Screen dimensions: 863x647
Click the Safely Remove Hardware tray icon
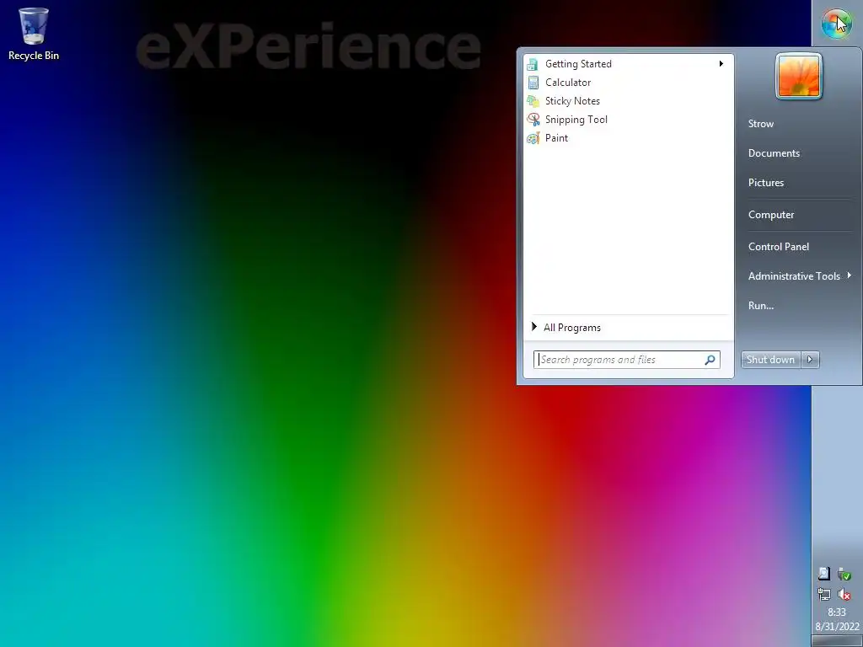coord(844,574)
